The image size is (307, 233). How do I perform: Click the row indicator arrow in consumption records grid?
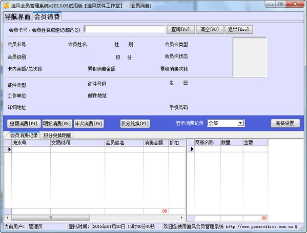pyautogui.click(x=9, y=149)
